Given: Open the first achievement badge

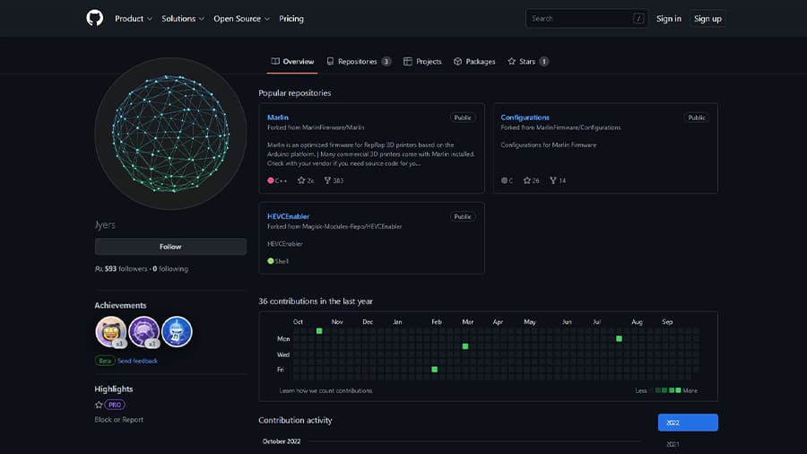Looking at the screenshot, I should [x=110, y=331].
